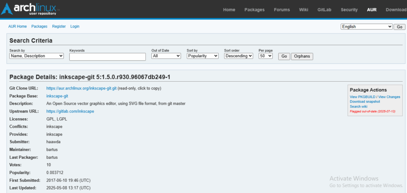This screenshot has width=407, height=193.
Task: Expand the Sort by Popularity dropdown
Action: [x=203, y=56]
